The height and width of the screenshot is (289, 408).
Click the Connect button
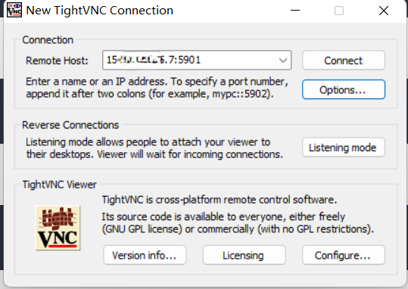[x=344, y=61]
